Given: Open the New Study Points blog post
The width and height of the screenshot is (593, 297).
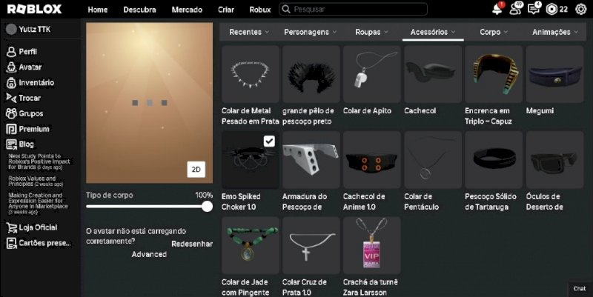Looking at the screenshot, I should (x=39, y=161).
